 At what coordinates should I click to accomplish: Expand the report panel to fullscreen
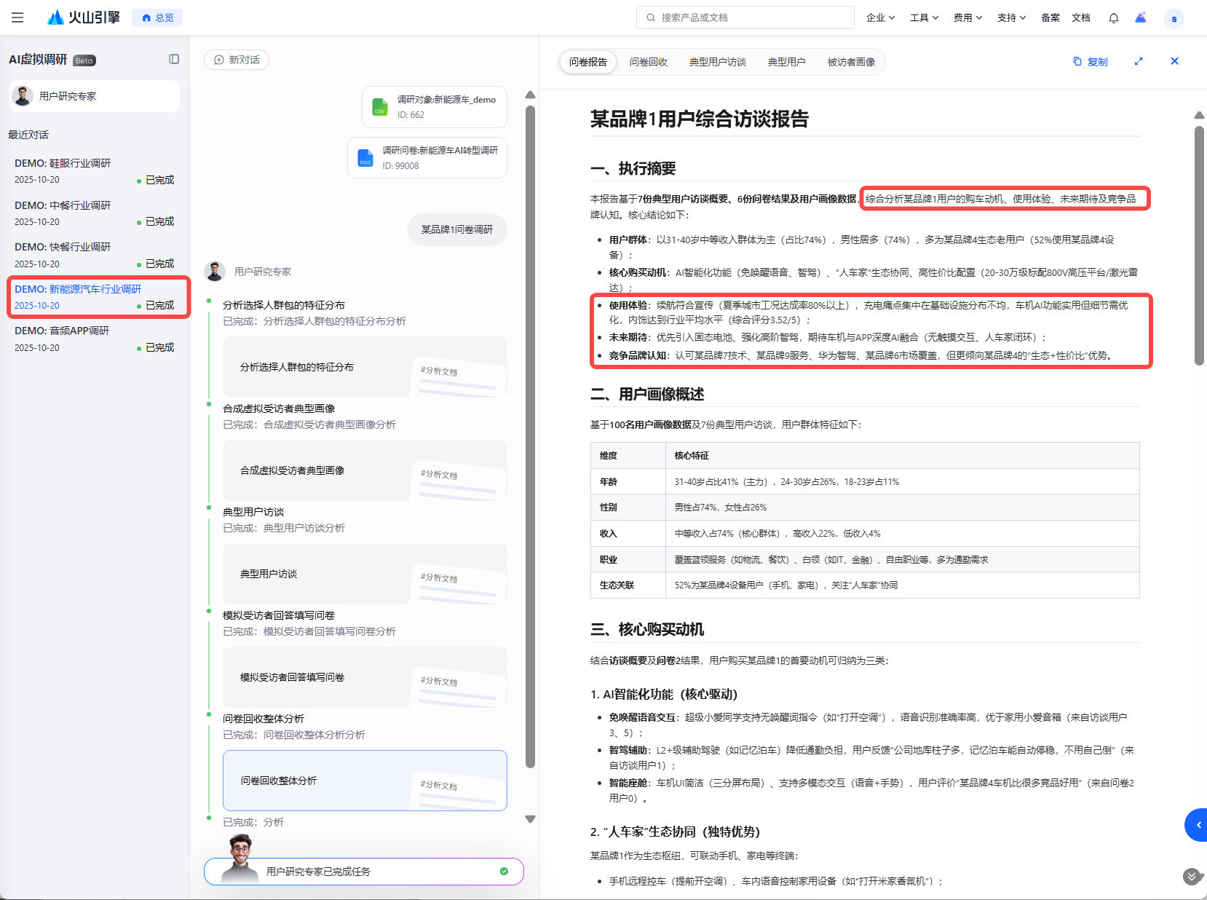tap(1139, 61)
